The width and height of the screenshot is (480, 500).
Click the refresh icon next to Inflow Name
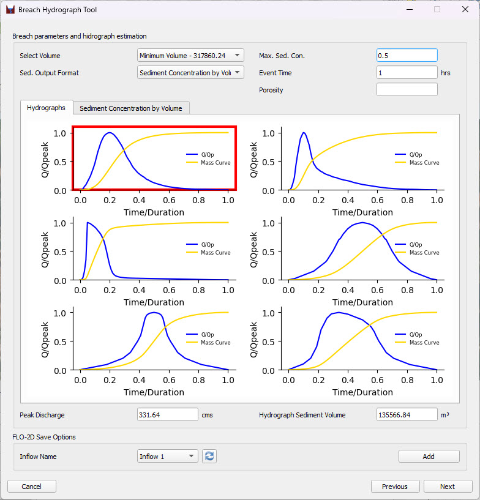(209, 456)
